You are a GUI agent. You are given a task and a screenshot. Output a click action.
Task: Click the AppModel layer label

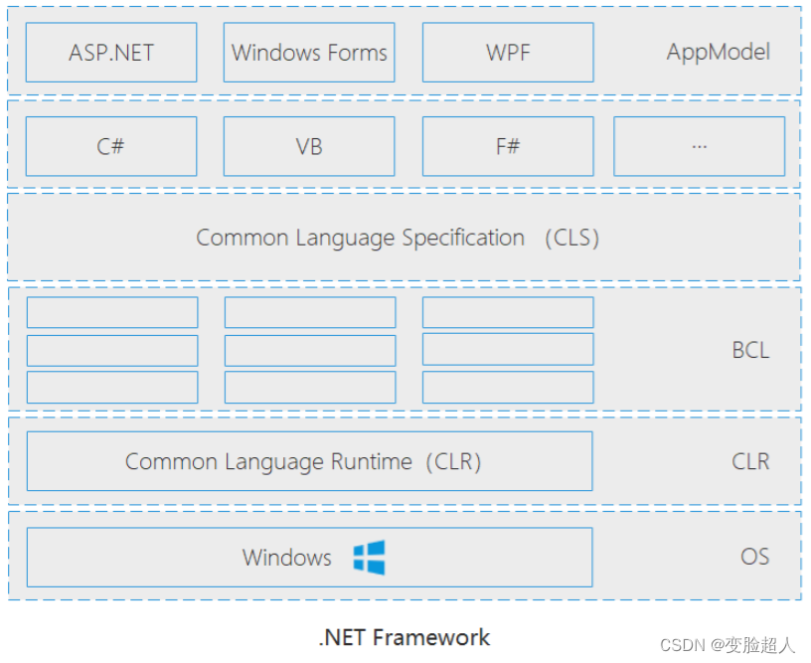[718, 53]
